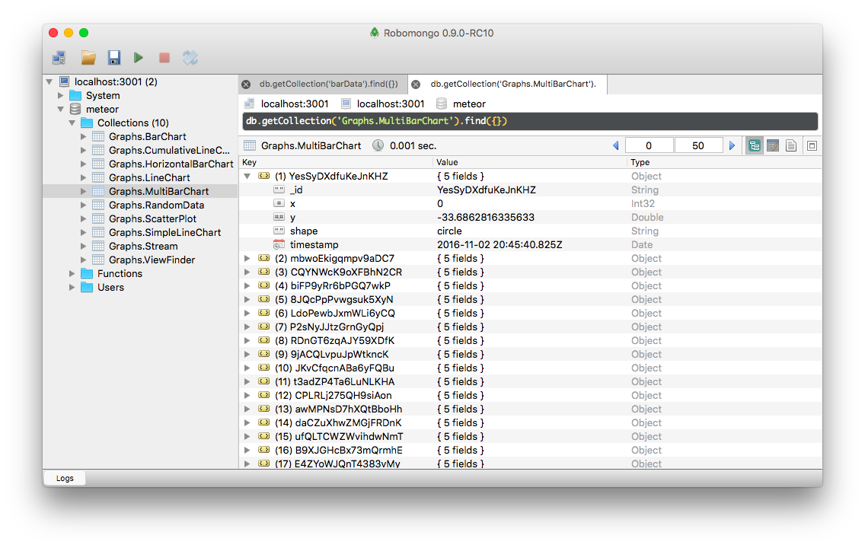Expand the Graphs.Stream collection node
The width and height of the screenshot is (865, 548).
tap(83, 246)
